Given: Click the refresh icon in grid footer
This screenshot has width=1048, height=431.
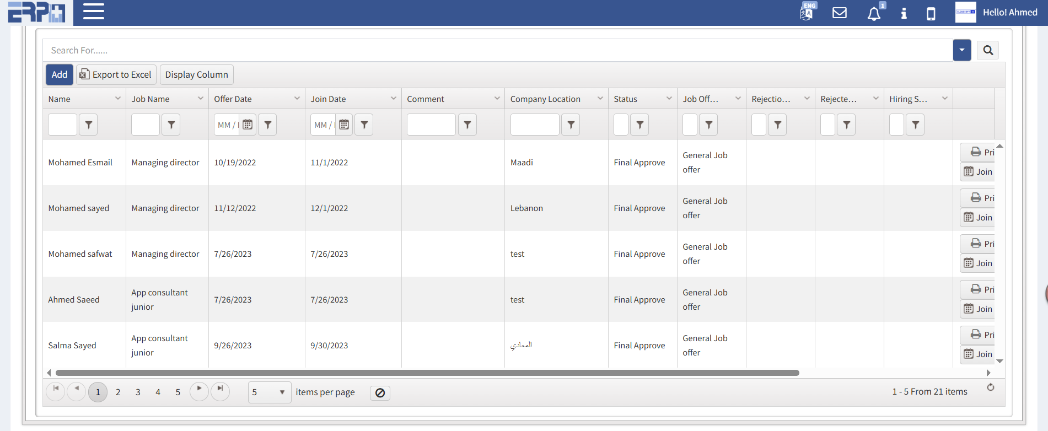Looking at the screenshot, I should (x=990, y=387).
